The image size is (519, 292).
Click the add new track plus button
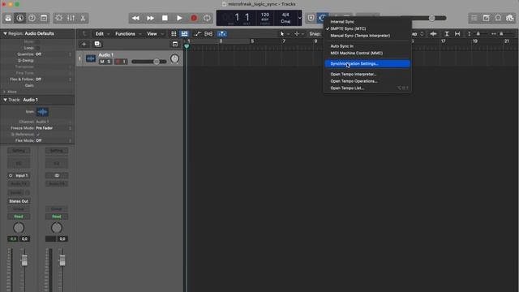pos(84,44)
